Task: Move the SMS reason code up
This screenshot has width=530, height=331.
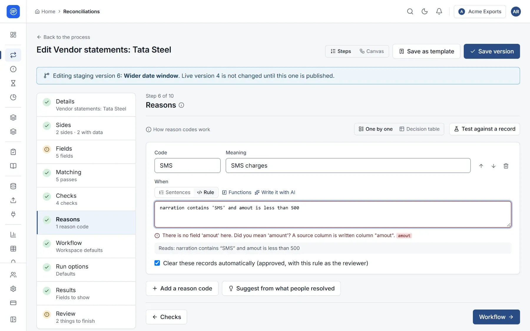Action: (x=481, y=166)
